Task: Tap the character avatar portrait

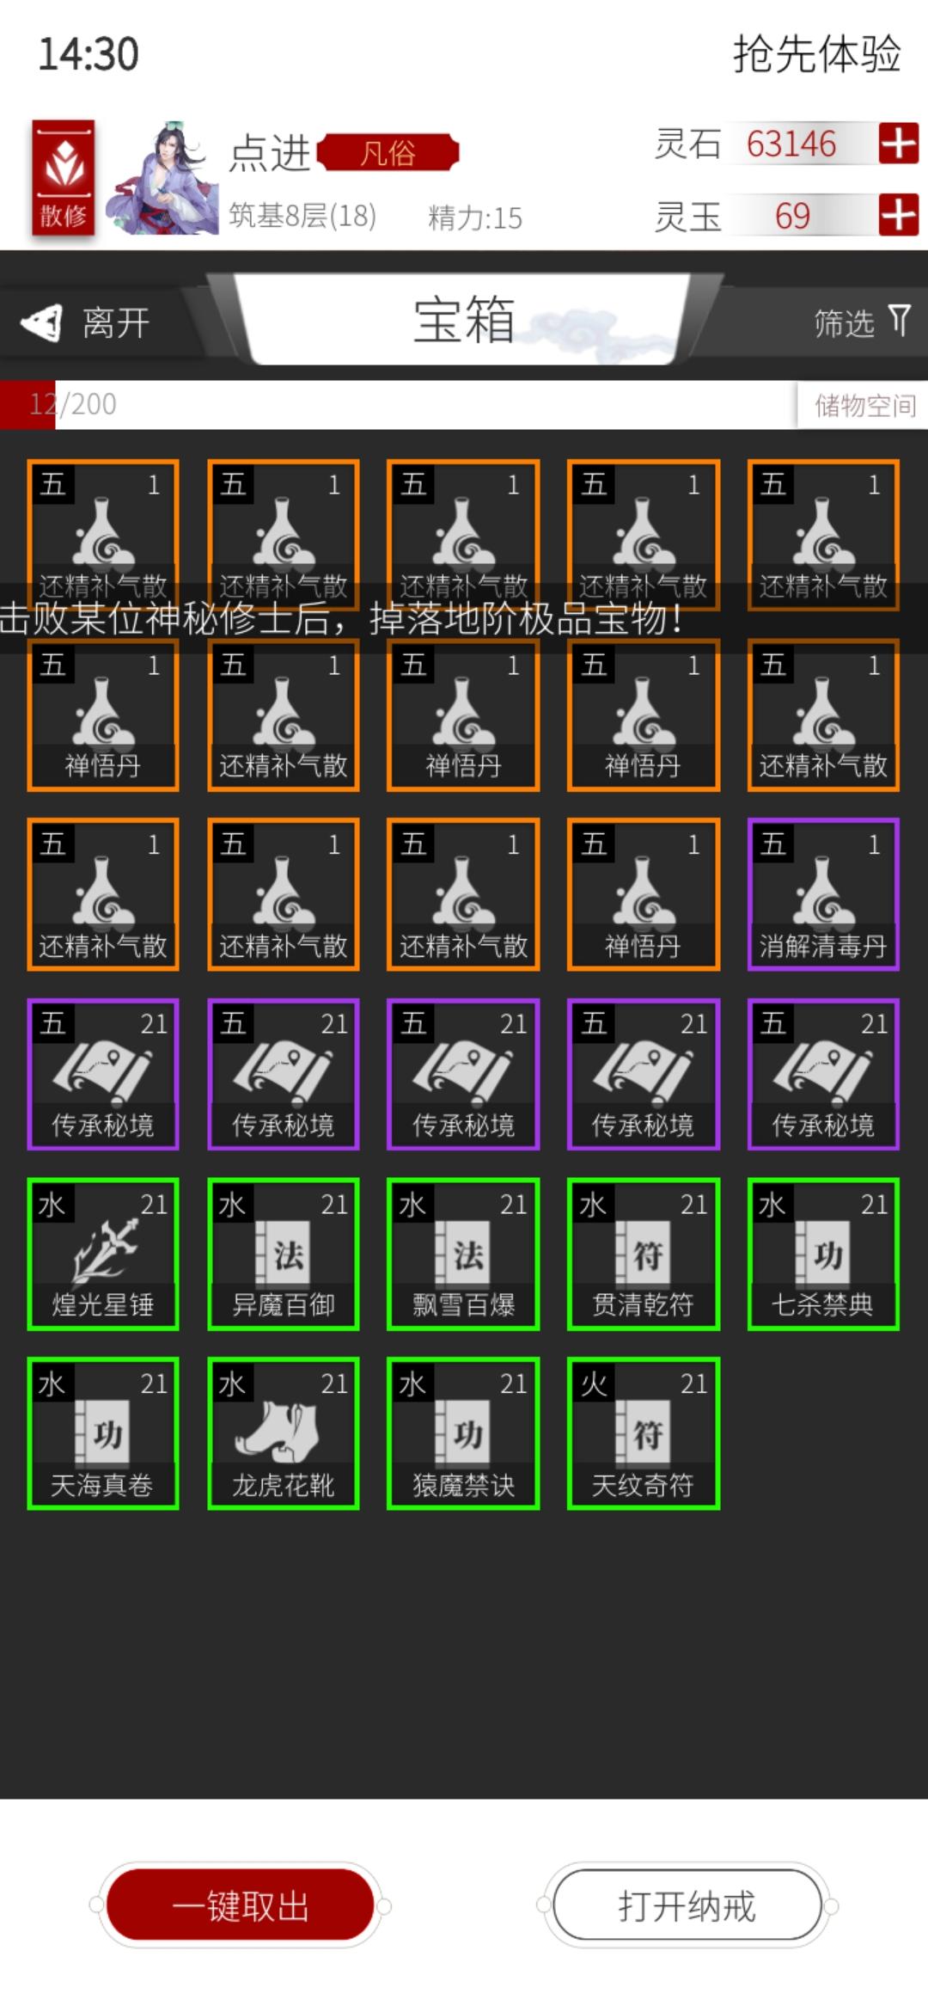Action: 163,178
